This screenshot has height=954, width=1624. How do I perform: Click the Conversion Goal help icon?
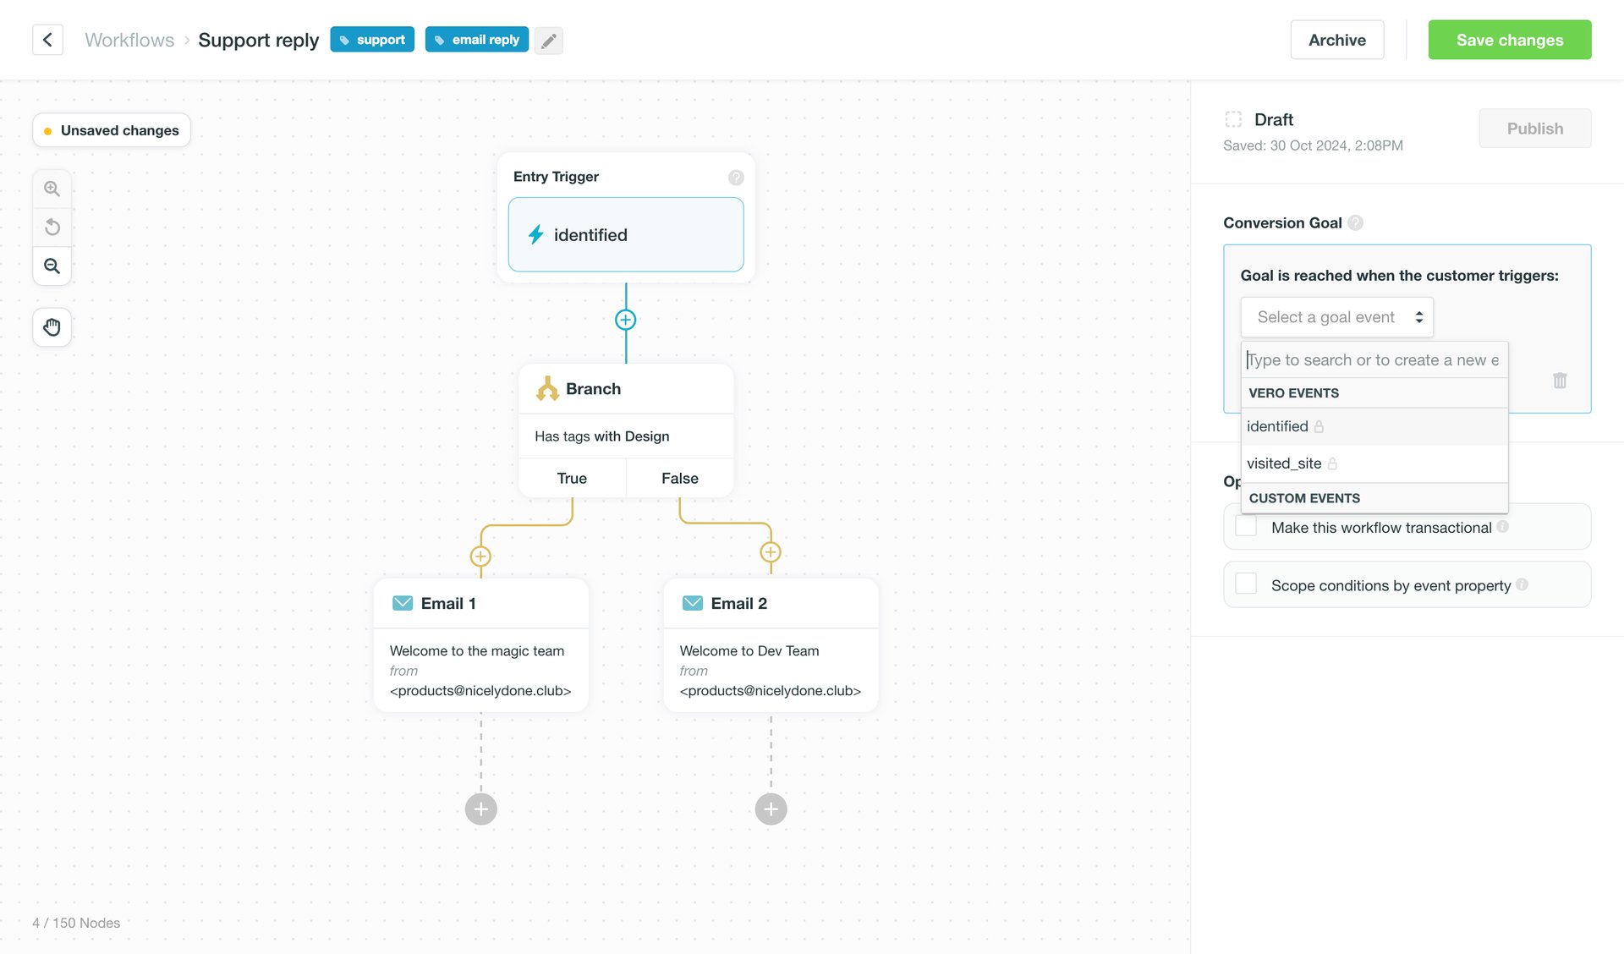[x=1356, y=222]
